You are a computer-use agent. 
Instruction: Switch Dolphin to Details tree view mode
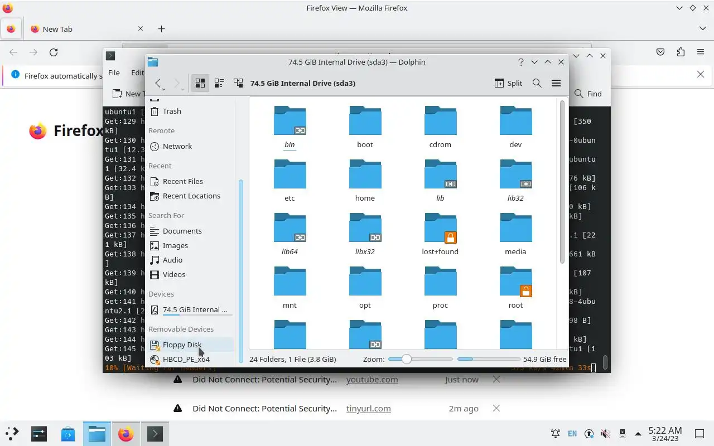pos(238,83)
